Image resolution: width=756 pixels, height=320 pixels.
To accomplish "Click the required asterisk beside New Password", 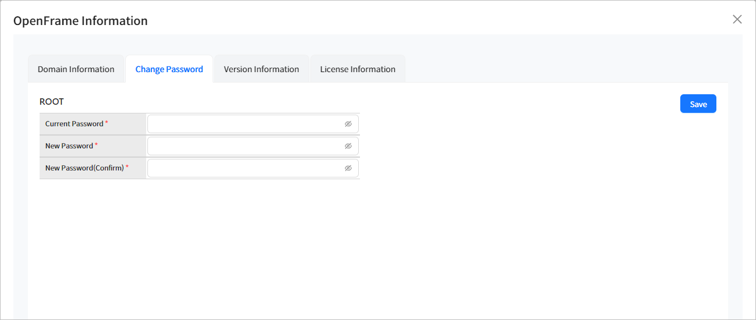I will point(96,145).
